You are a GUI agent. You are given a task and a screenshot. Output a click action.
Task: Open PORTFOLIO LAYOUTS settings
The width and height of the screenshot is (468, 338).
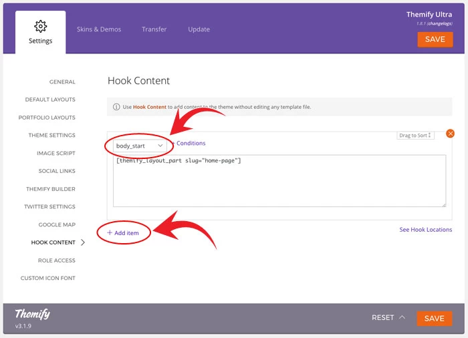point(47,118)
